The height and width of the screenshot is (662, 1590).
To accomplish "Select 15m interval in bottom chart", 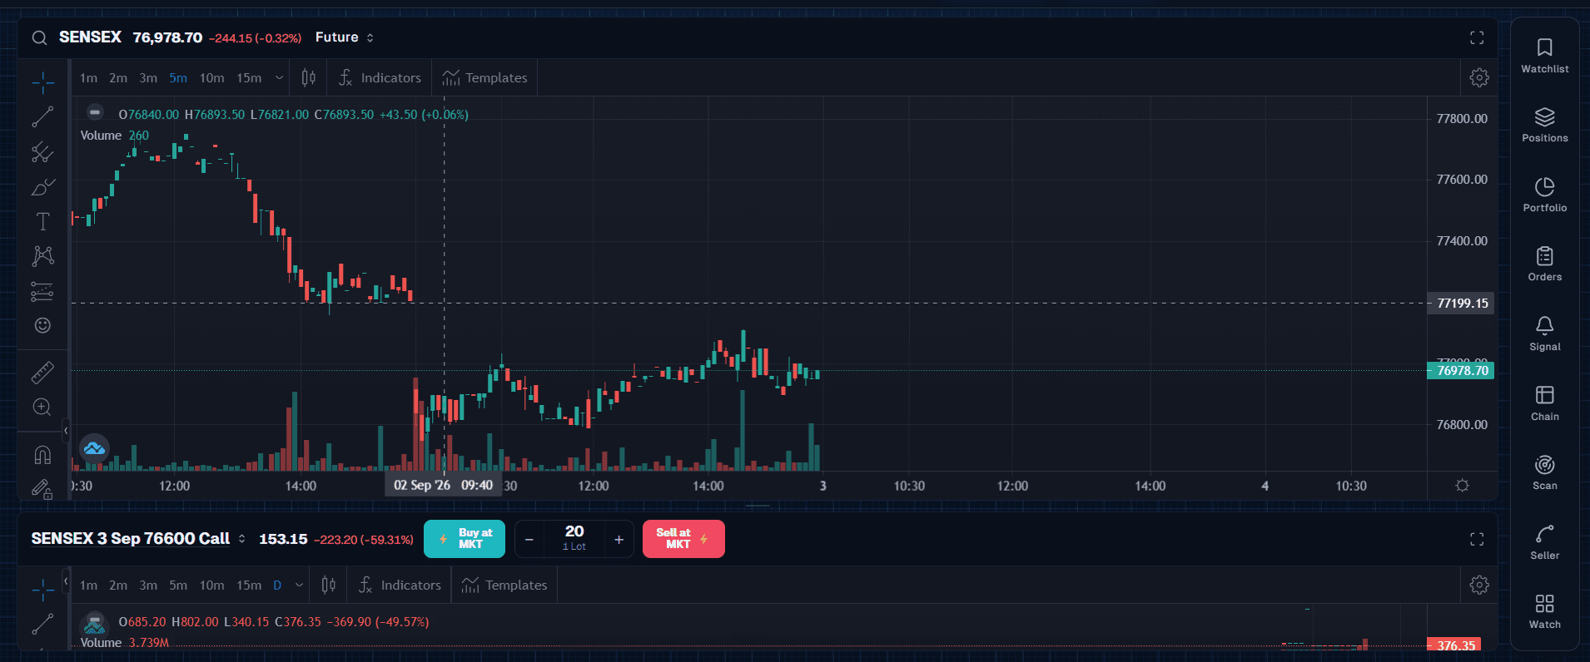I will (249, 585).
